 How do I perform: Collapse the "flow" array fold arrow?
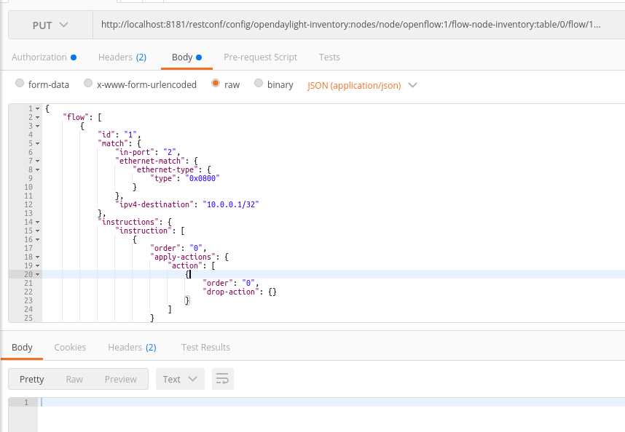click(x=38, y=117)
